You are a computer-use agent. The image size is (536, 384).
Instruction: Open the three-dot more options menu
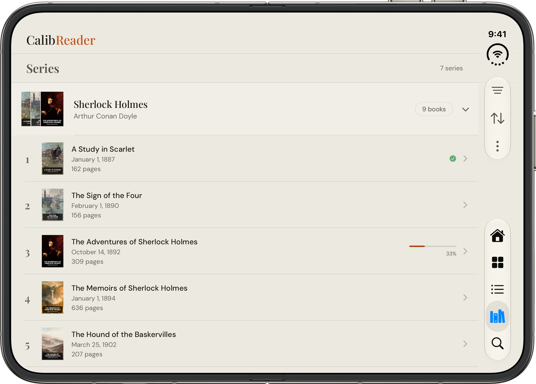(497, 146)
